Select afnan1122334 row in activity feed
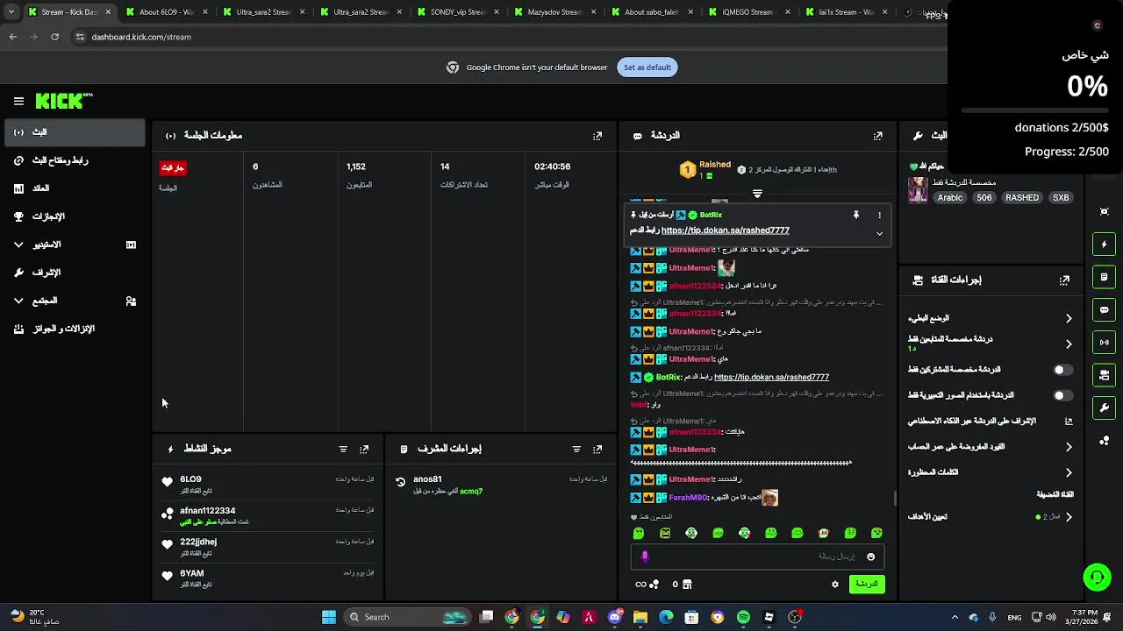This screenshot has height=631, width=1123. (268, 516)
